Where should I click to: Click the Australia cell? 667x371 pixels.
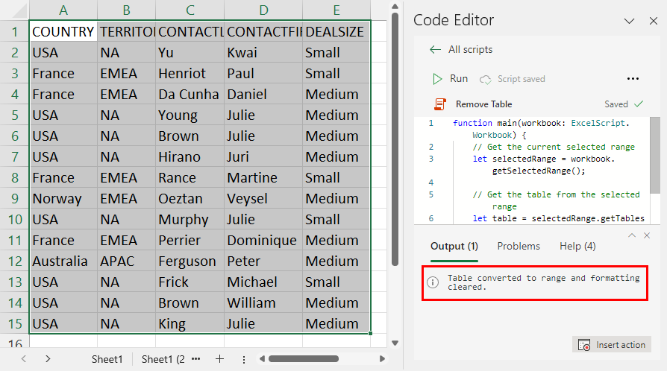pyautogui.click(x=63, y=261)
